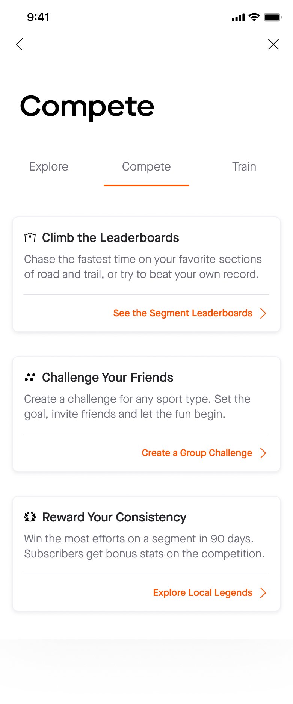
Task: Tap the battery status icon
Action: pos(273,17)
